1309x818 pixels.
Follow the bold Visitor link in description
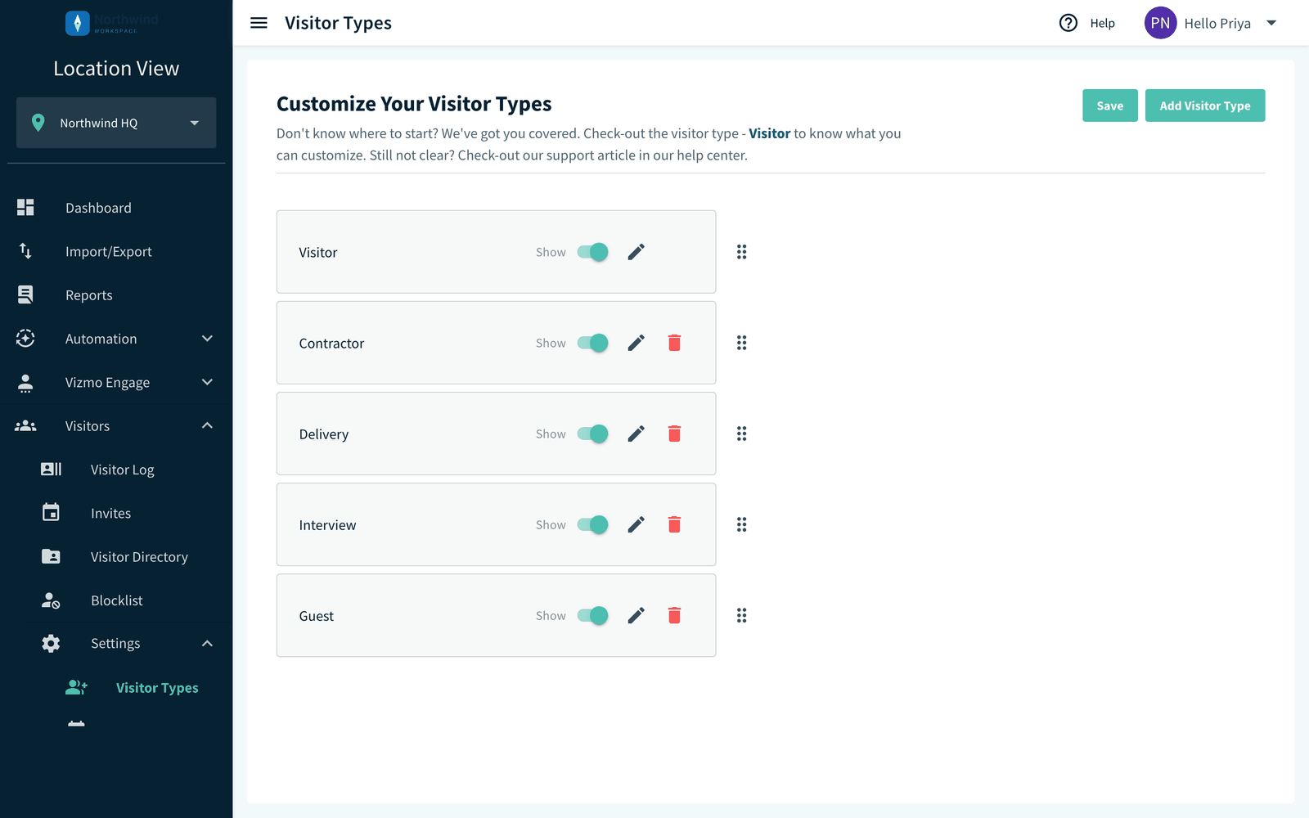click(770, 133)
